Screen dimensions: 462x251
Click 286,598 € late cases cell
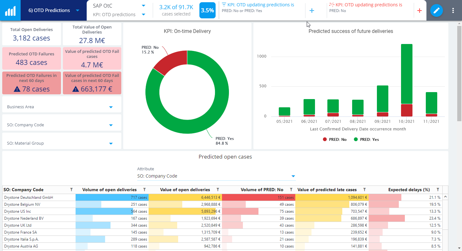coord(332,225)
